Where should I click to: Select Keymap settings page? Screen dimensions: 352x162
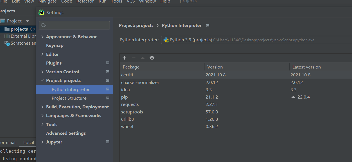pyautogui.click(x=55, y=45)
